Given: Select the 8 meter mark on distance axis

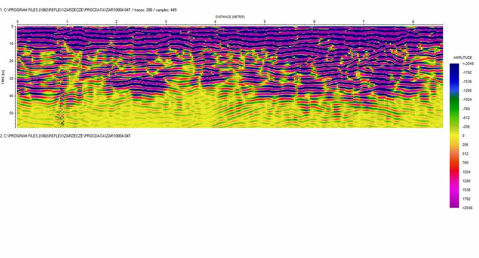Looking at the screenshot, I should point(413,22).
